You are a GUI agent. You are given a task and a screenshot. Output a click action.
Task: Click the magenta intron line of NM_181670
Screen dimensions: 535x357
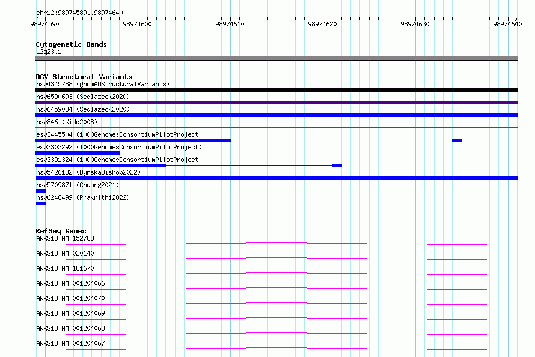click(277, 274)
